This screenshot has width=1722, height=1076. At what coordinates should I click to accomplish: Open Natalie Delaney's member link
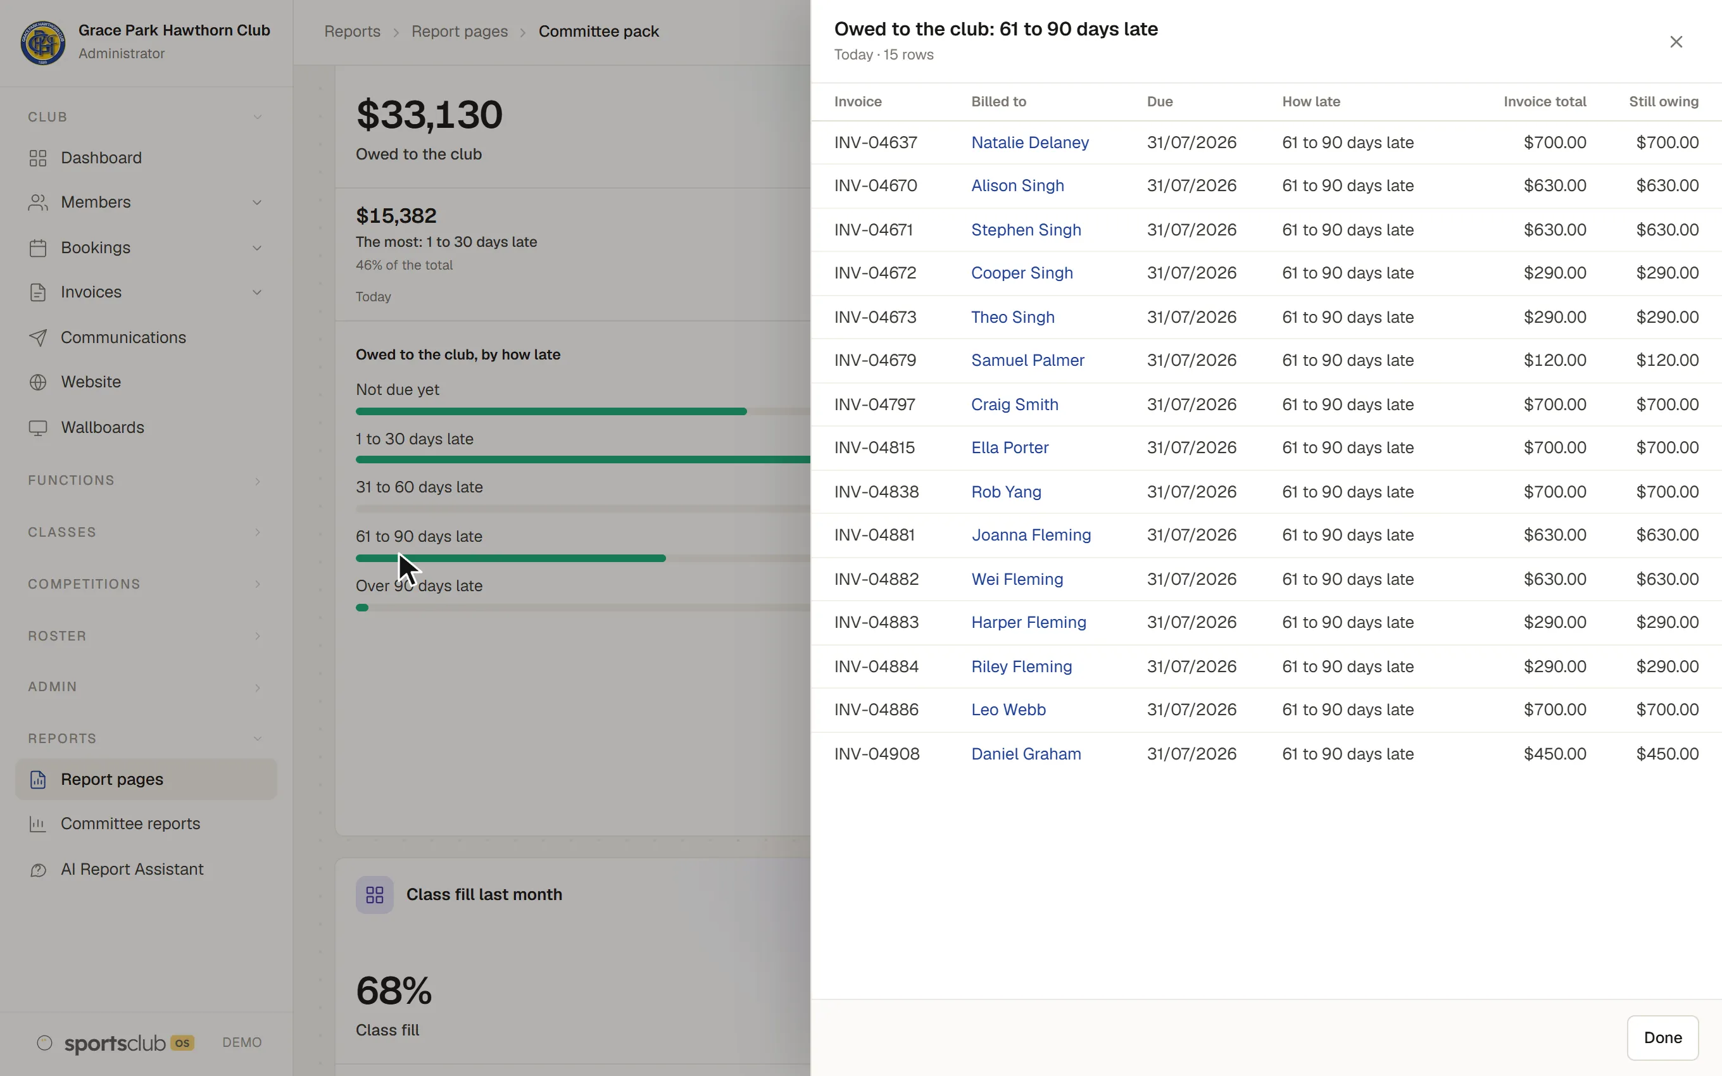pos(1029,142)
